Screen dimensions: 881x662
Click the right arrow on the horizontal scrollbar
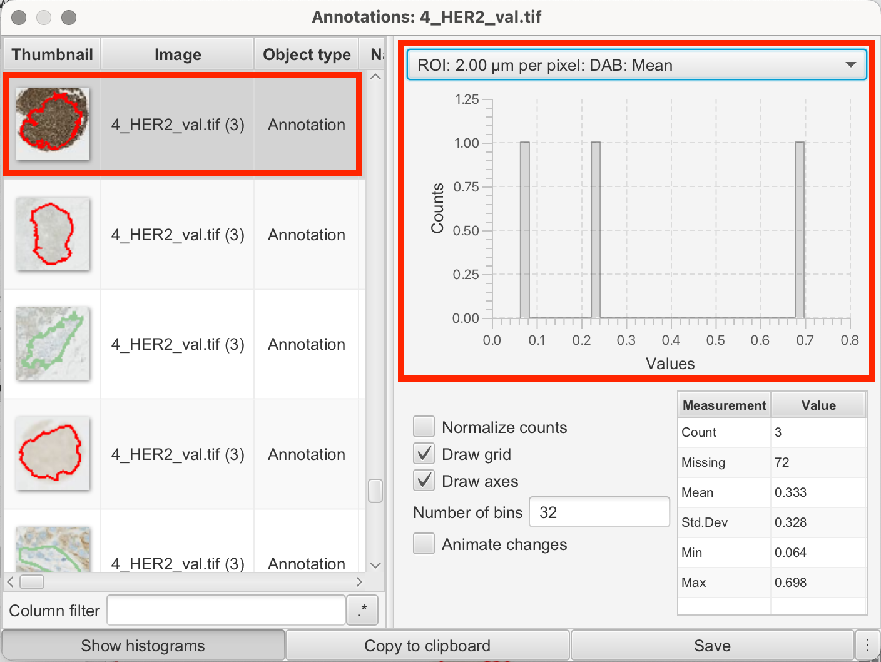click(359, 582)
